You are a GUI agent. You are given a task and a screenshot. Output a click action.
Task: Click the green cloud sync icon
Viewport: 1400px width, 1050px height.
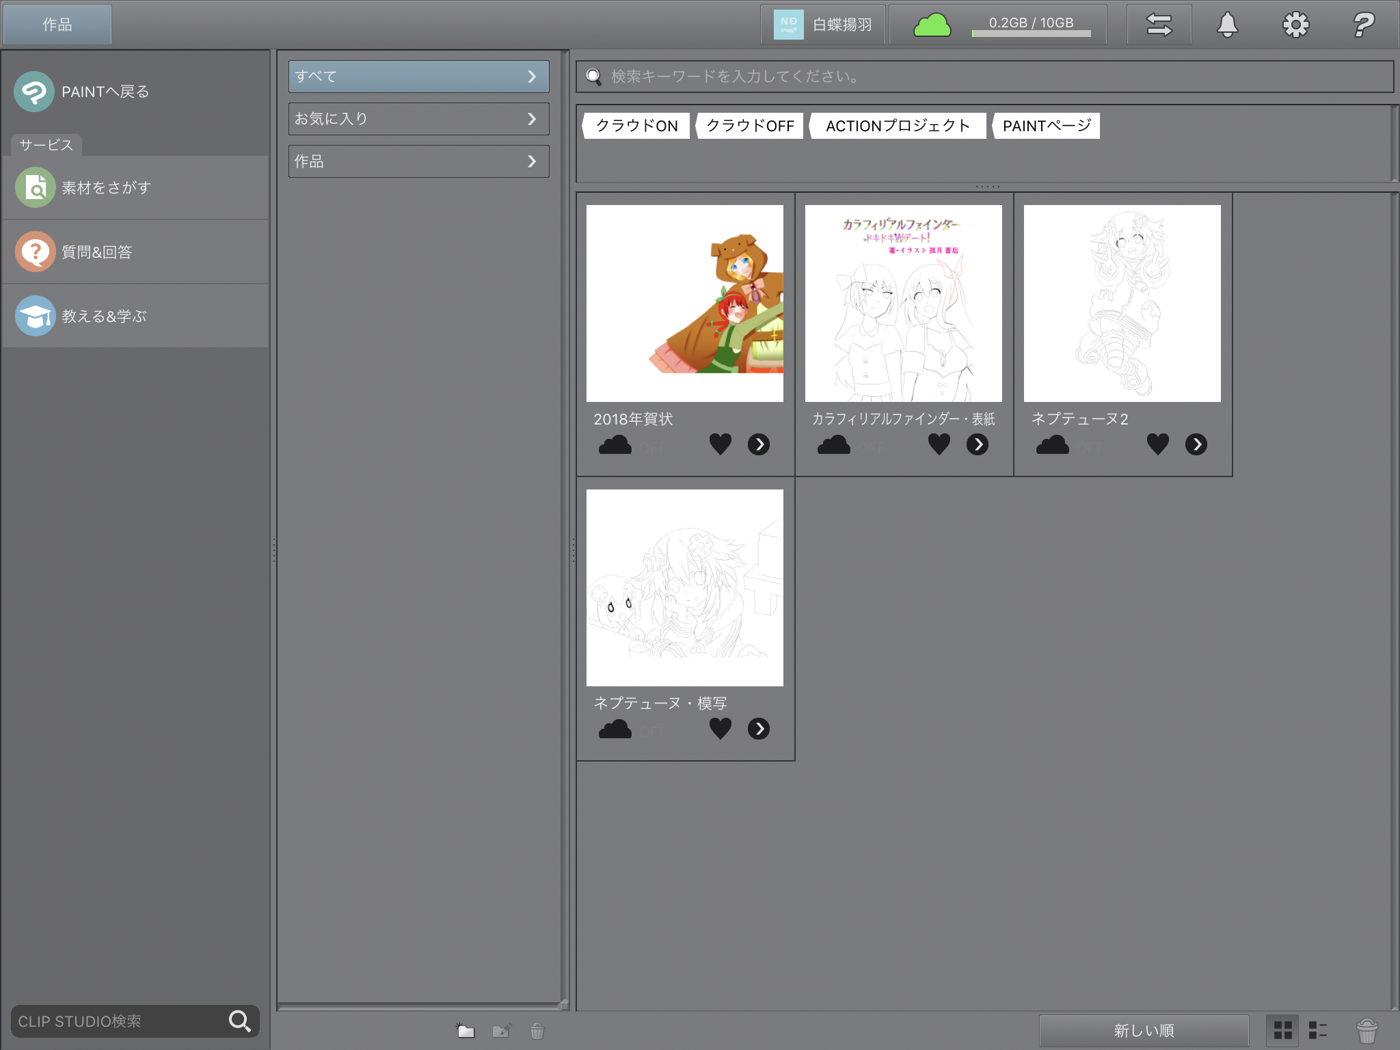point(932,25)
